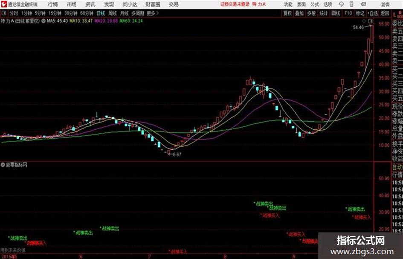Open the 版面 menu
The image size is (403, 259).
(x=301, y=4)
